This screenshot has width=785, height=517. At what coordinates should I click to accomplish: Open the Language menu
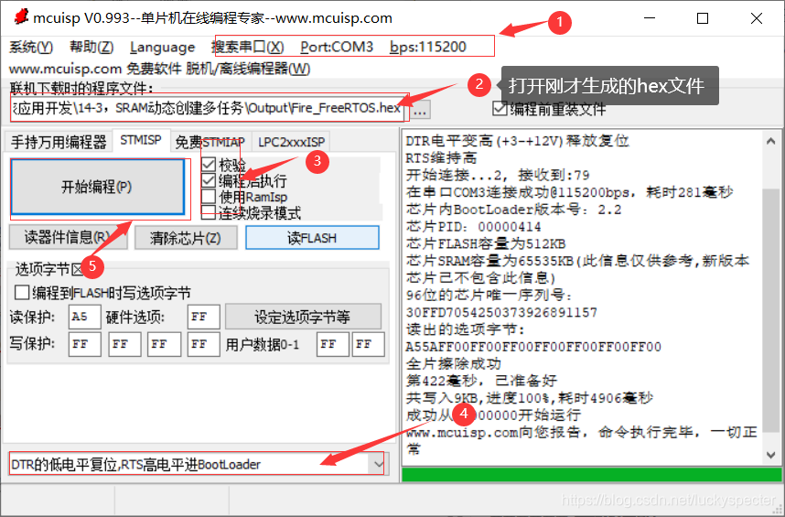[x=162, y=47]
